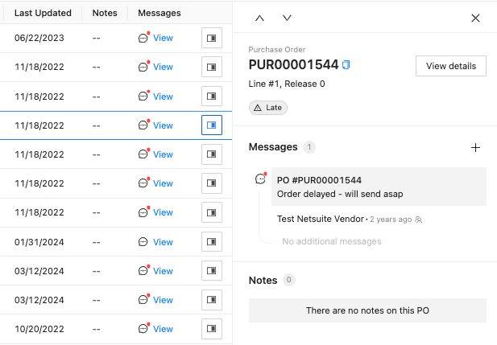Screen dimensions: 497x345
Task: Click the participants icon next to 2 years ago
Action: [x=419, y=220]
